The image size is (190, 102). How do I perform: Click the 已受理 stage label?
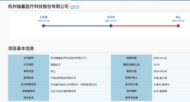click(x=44, y=17)
